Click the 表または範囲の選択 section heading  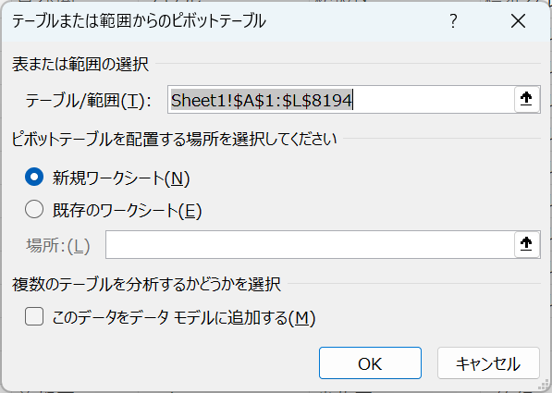click(80, 65)
